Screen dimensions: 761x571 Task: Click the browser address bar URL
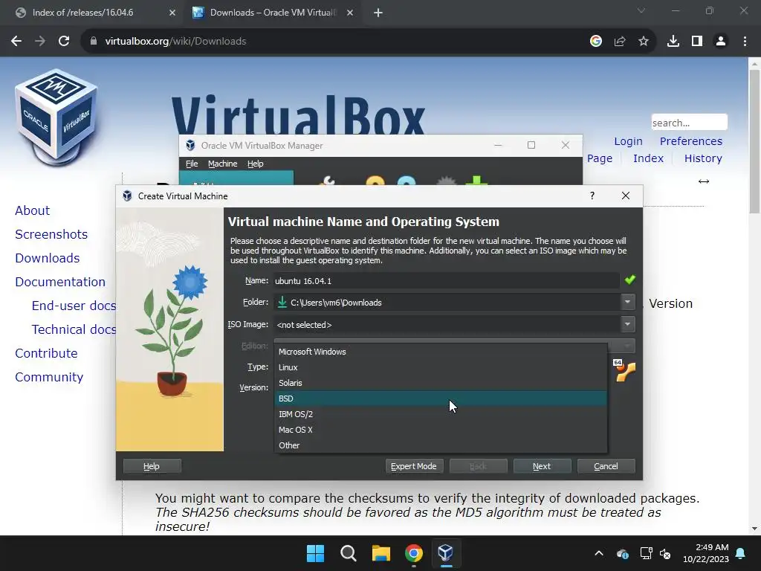[175, 42]
